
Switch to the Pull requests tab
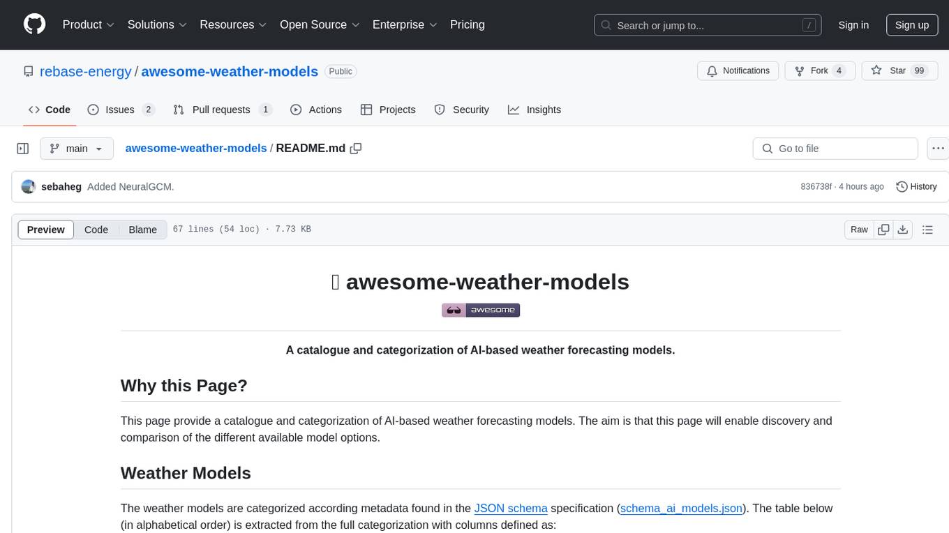click(x=223, y=110)
